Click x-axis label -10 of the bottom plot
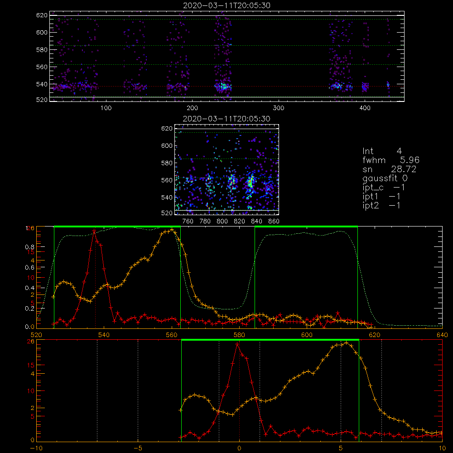Viewport: 453px width, 453px height. pyautogui.click(x=36, y=448)
